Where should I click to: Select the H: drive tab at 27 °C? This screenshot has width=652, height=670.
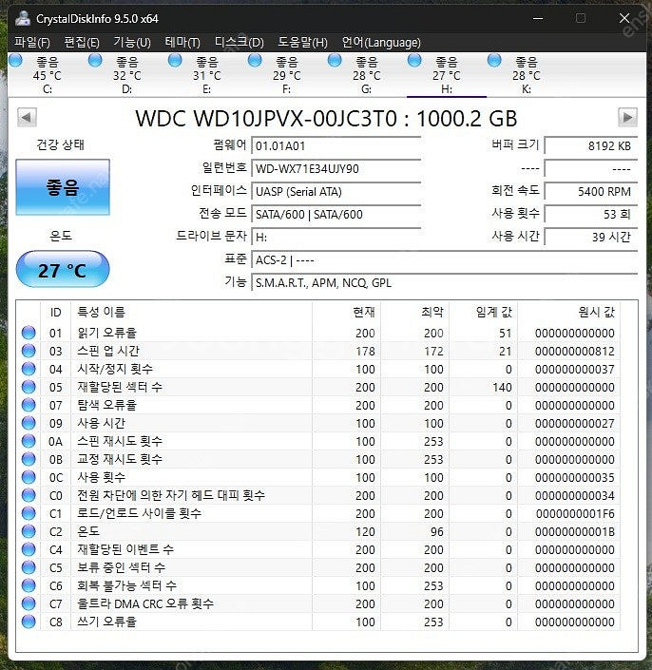(x=447, y=75)
